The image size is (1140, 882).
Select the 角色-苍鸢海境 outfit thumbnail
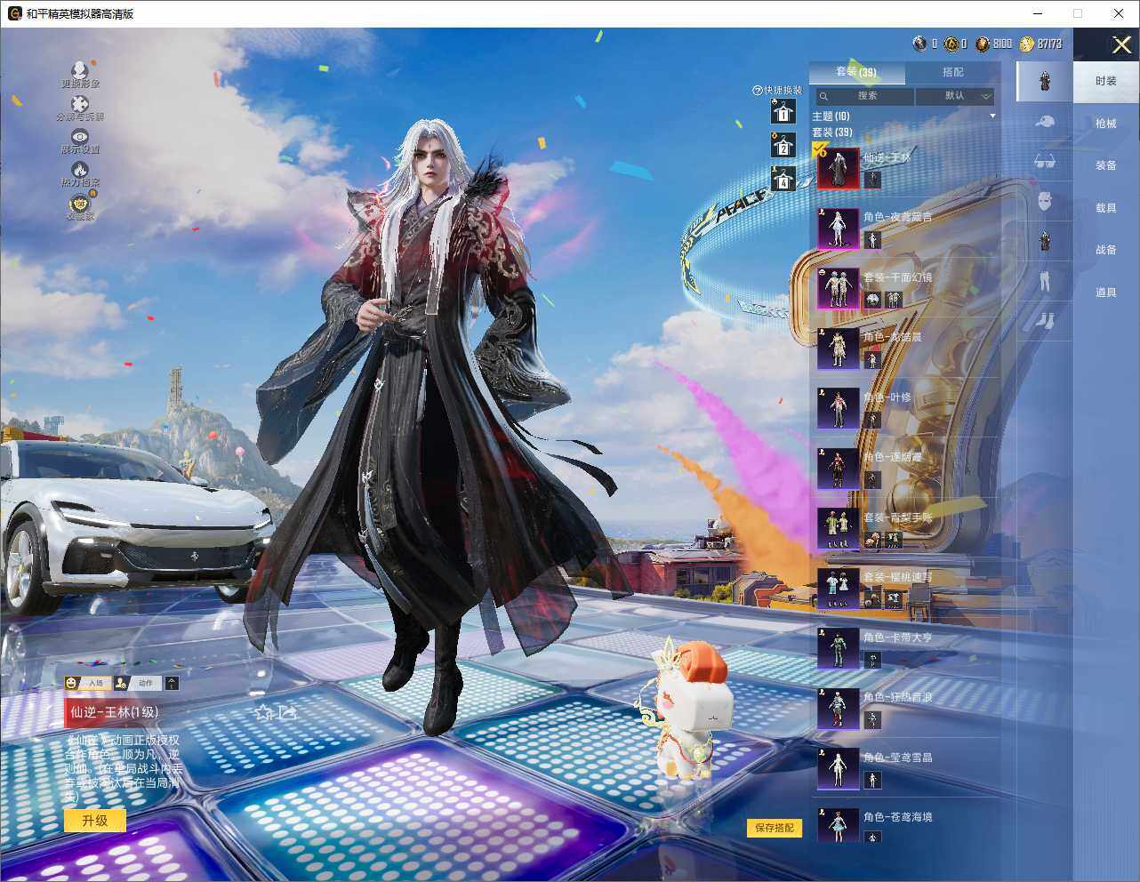pyautogui.click(x=839, y=826)
